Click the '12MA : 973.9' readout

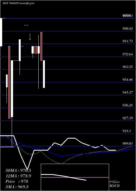pyautogui.click(x=18, y=176)
